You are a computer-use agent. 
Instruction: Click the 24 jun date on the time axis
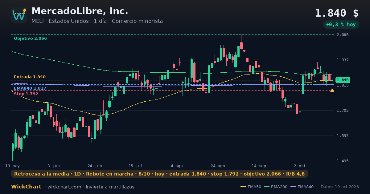point(95,166)
